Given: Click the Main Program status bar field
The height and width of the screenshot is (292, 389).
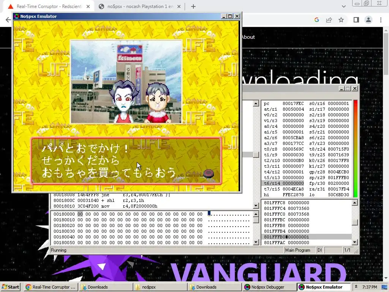Looking at the screenshot, I should [299, 250].
